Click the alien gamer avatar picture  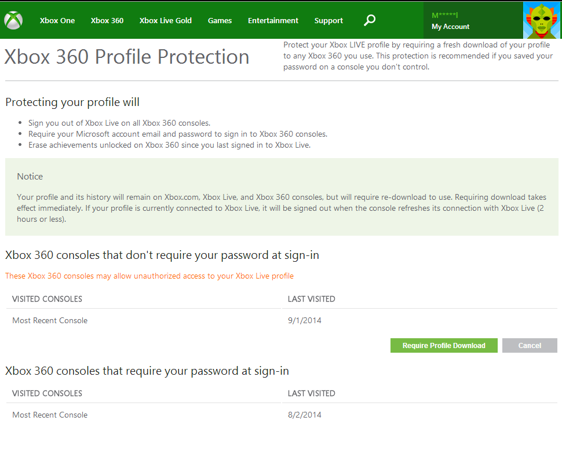(x=542, y=20)
